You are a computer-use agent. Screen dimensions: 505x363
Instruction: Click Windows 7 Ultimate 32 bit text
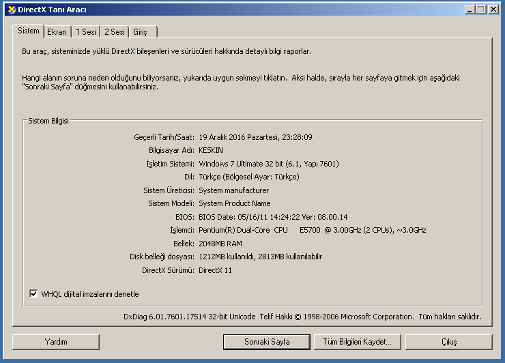pos(241,164)
